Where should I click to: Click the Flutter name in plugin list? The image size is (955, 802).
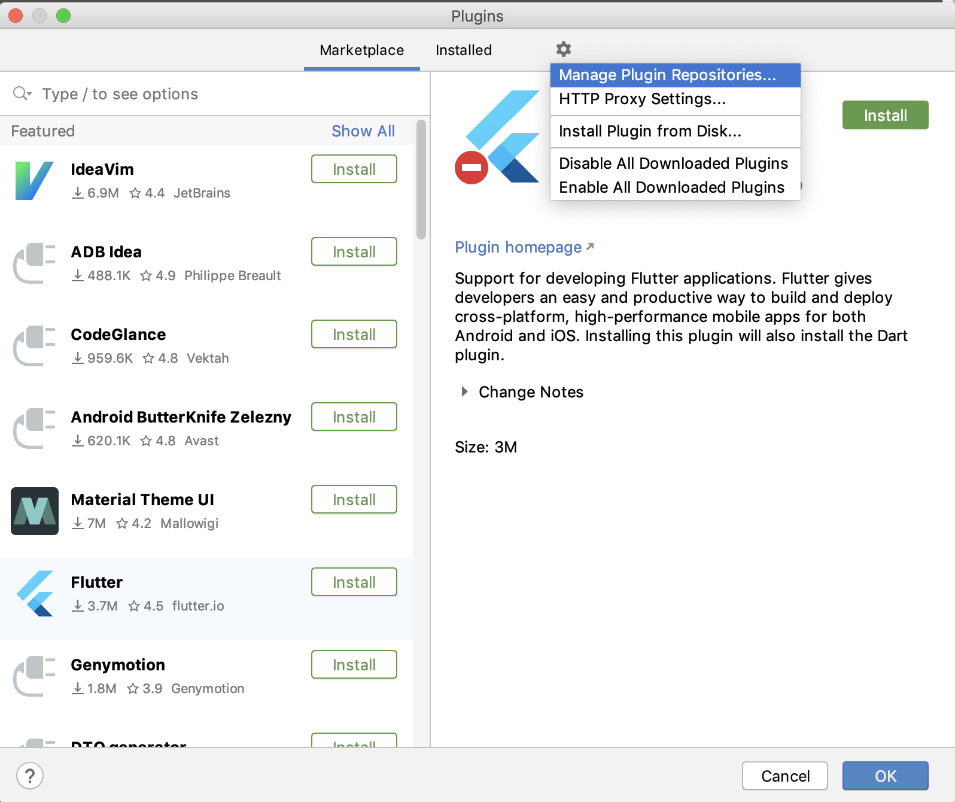pos(97,582)
